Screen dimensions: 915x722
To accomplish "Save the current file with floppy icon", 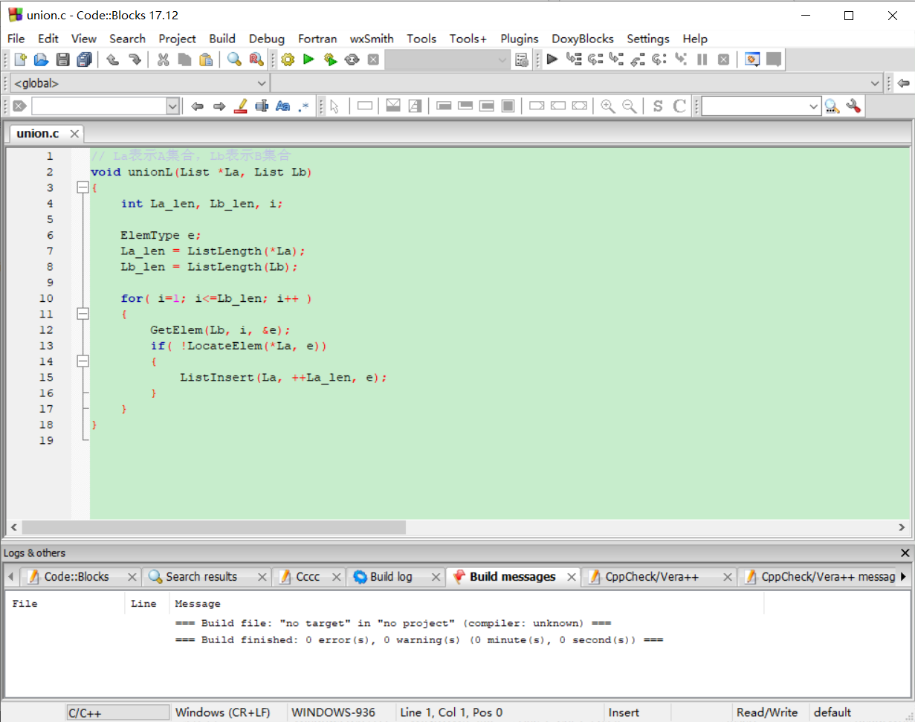I will coord(63,59).
